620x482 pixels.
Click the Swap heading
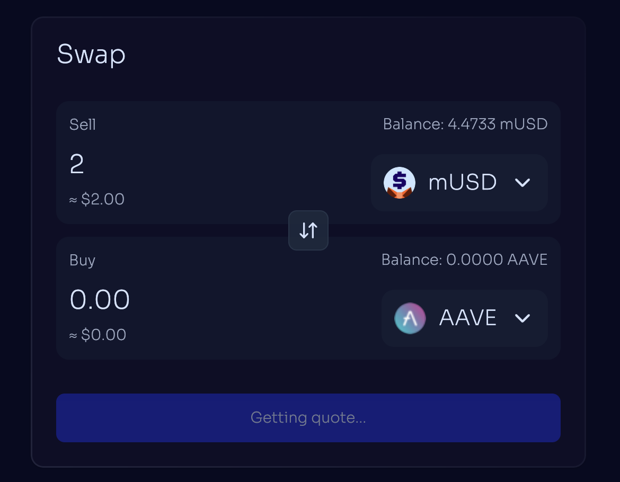click(91, 55)
